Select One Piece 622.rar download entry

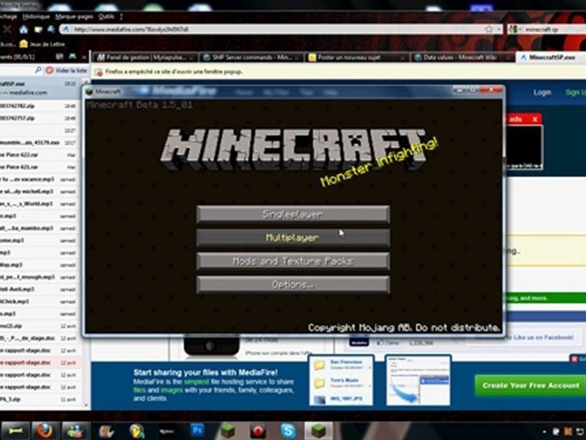(39, 155)
